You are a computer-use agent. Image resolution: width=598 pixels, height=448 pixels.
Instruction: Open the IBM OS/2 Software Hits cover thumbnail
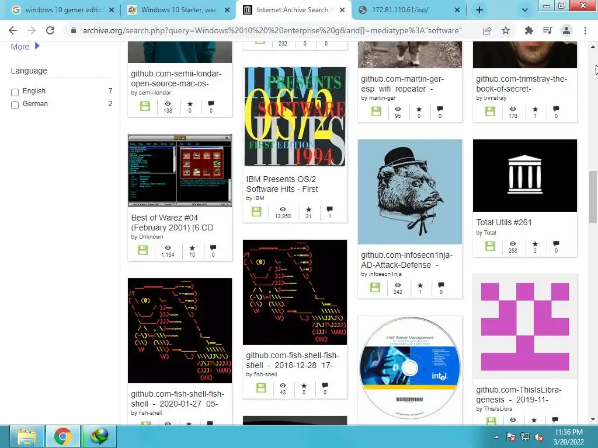[x=295, y=117]
